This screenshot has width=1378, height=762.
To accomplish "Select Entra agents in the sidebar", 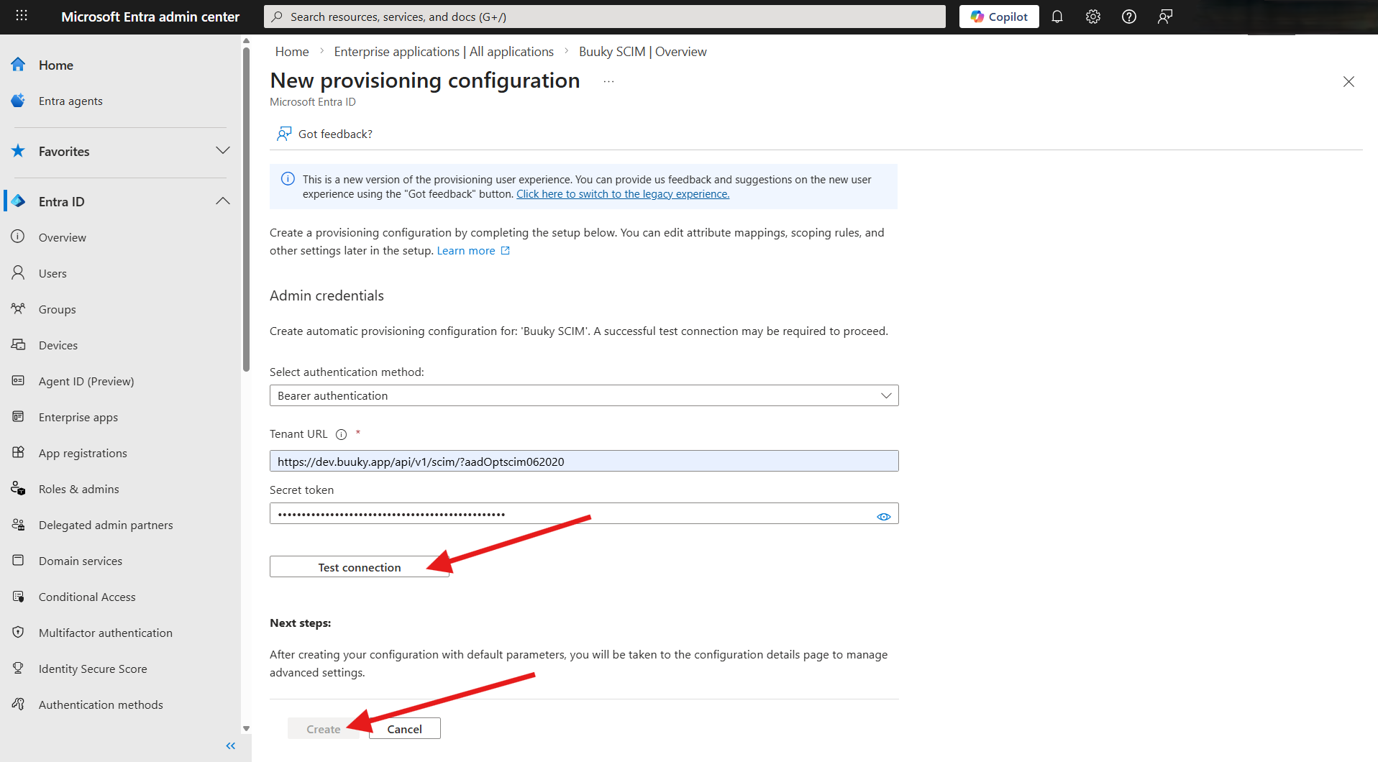I will point(70,101).
